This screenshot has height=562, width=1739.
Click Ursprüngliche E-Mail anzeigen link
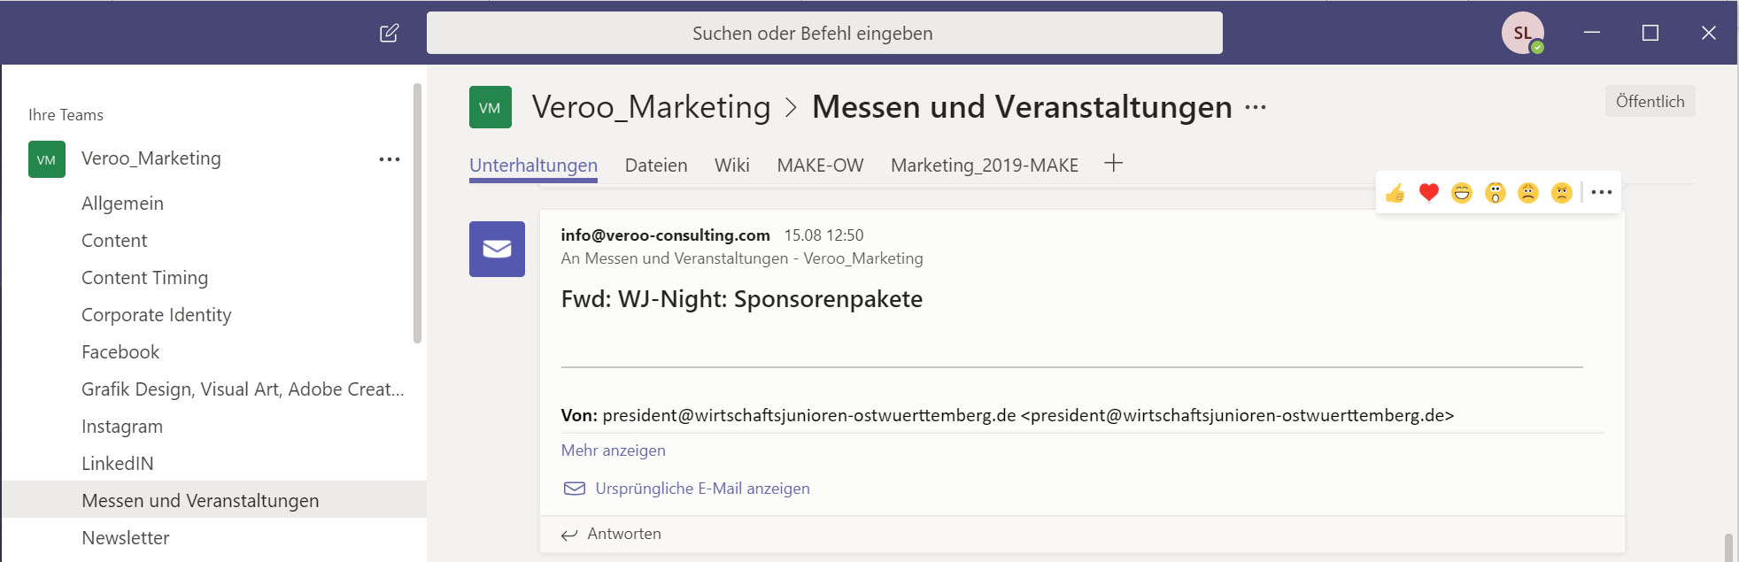tap(702, 489)
